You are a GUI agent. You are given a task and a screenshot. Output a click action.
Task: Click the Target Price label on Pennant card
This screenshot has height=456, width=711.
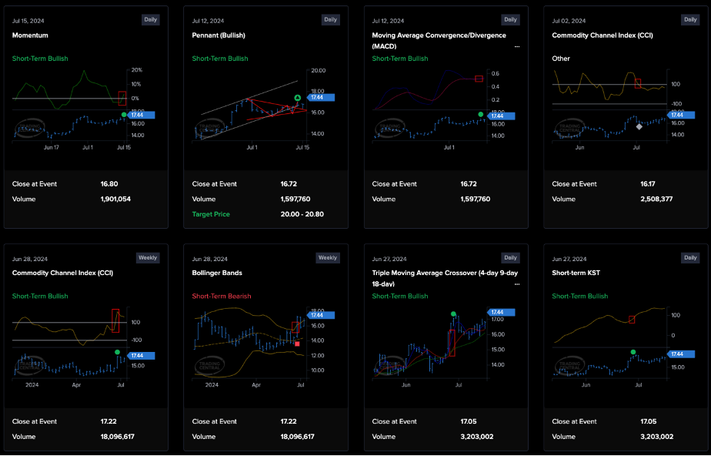(211, 214)
